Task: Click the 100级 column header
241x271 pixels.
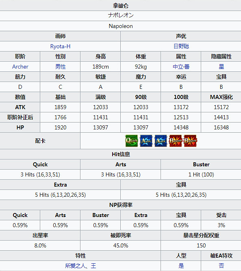Action: coord(181,97)
